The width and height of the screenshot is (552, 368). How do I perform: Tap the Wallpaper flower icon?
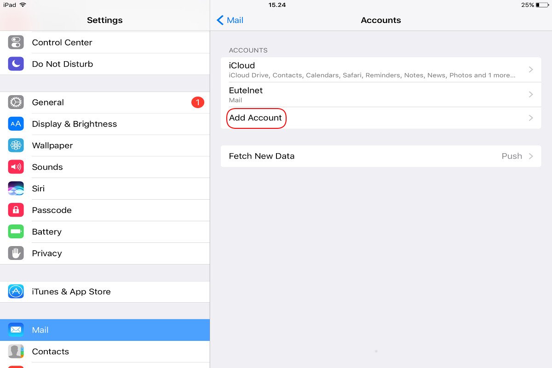pyautogui.click(x=16, y=145)
